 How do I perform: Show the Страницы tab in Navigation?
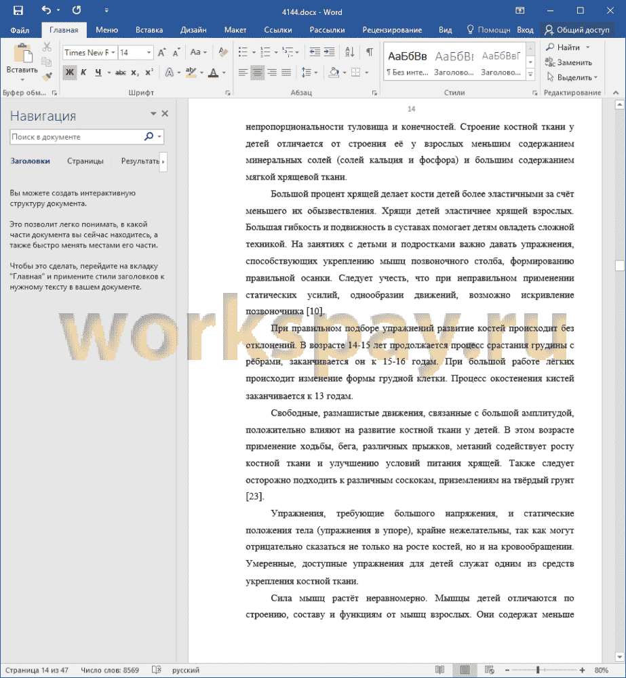click(x=85, y=161)
